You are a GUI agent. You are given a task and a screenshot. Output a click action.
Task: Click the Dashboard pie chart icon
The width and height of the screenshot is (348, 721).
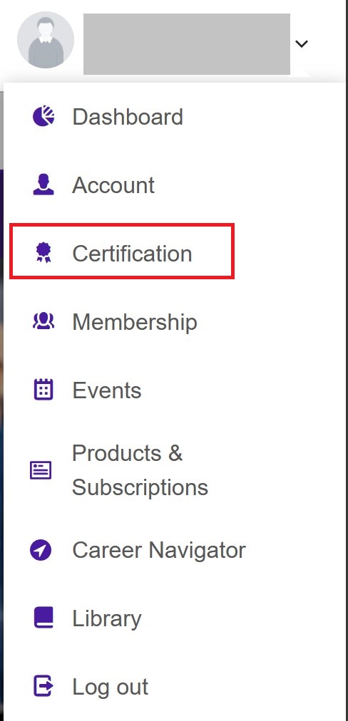(43, 116)
